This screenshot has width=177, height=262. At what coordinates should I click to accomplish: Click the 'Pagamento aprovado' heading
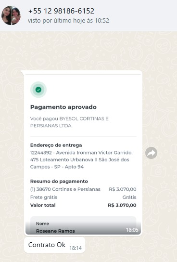tap(63, 107)
